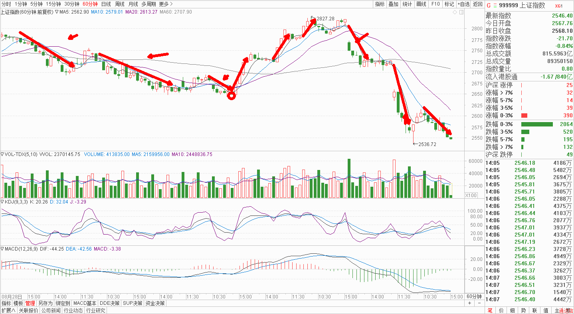Click the plus zoom button below the chart
Screen dimensions: 574x314
coord(470,303)
